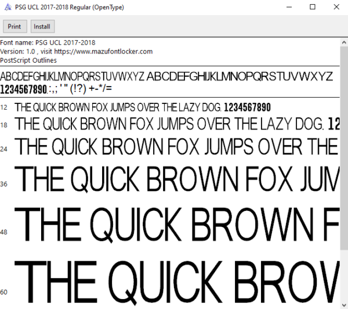Click the window title 'PSG UCL 2017-2018 Regular (OpenType)'

coord(70,8)
